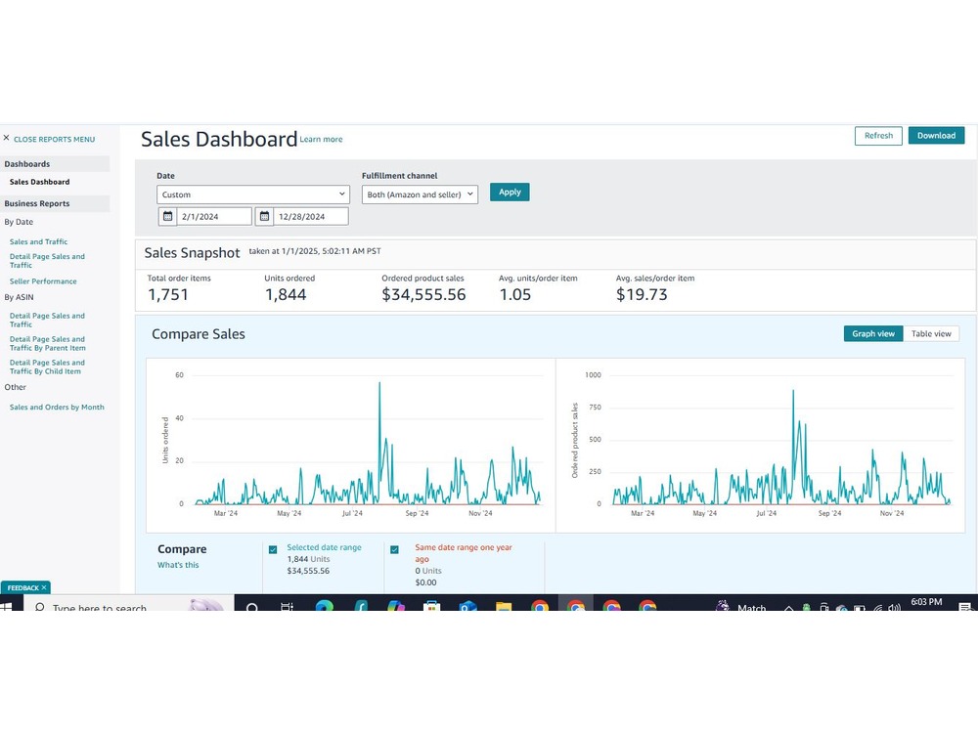The width and height of the screenshot is (978, 733).
Task: Dismiss the Feedback tab's X icon
Action: (44, 587)
